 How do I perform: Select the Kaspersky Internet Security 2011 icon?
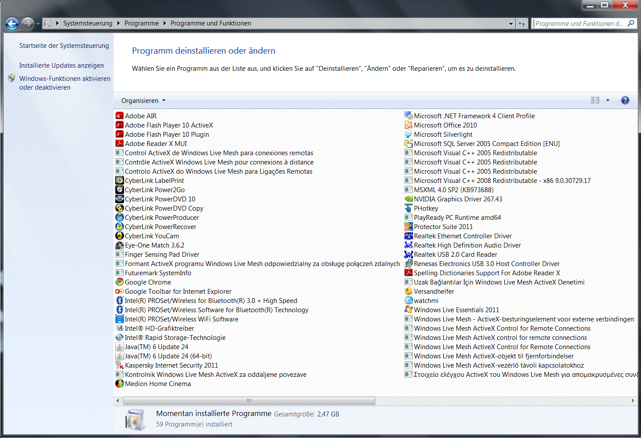pos(119,365)
